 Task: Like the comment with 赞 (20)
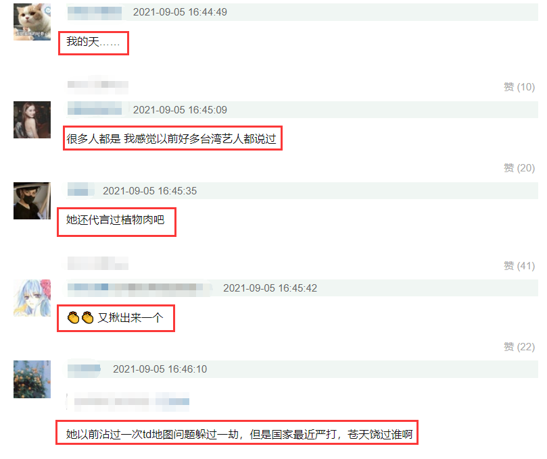(519, 168)
